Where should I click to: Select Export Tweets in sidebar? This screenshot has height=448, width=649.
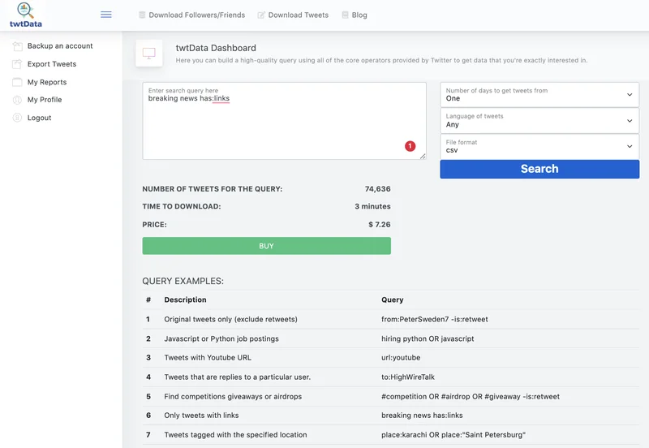[x=52, y=64]
